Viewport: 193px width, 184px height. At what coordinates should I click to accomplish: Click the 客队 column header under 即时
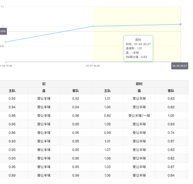(x=171, y=91)
